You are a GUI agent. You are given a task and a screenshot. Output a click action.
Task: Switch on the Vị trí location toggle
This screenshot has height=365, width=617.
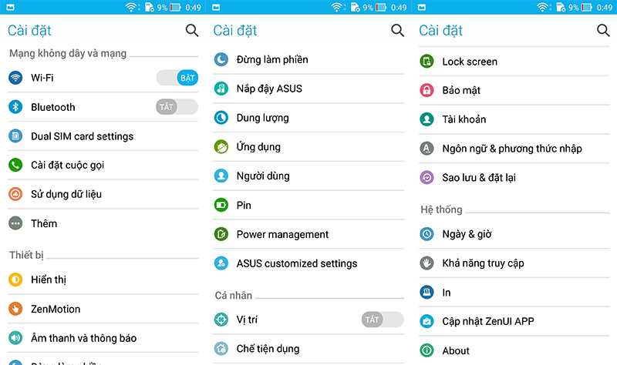[x=383, y=320]
